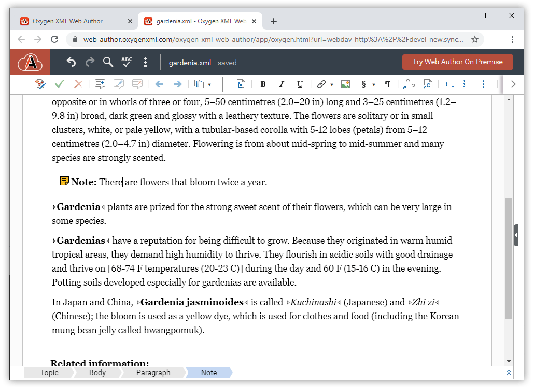Insert reusable component puzzle icon

point(409,84)
